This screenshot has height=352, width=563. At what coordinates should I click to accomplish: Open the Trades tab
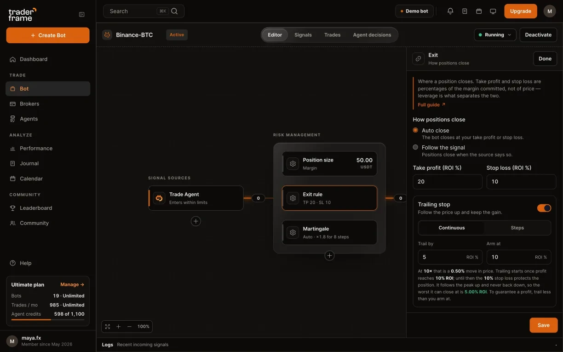point(333,35)
